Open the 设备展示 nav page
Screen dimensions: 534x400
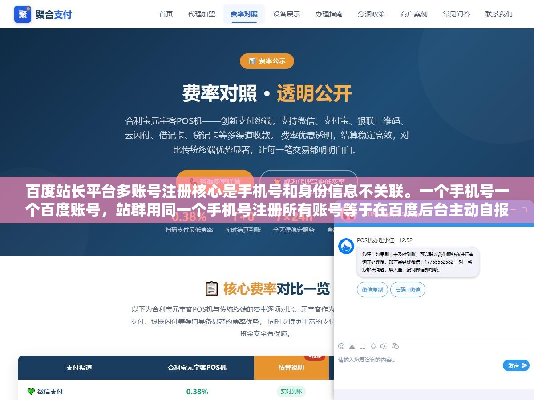click(287, 14)
